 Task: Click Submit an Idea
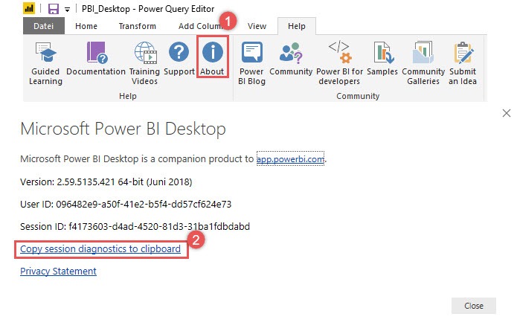463,62
